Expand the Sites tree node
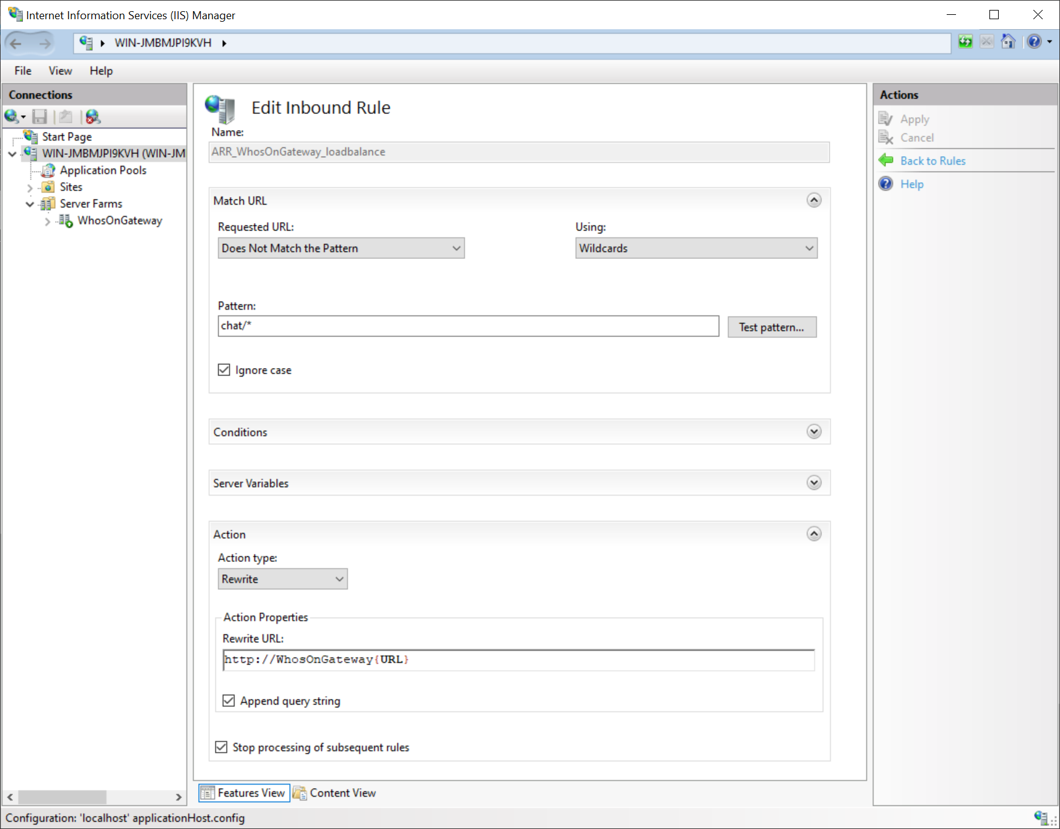Image resolution: width=1060 pixels, height=829 pixels. [x=30, y=187]
